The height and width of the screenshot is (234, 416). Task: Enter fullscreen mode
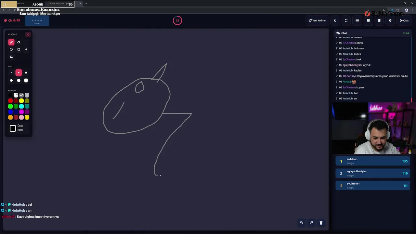346,20
